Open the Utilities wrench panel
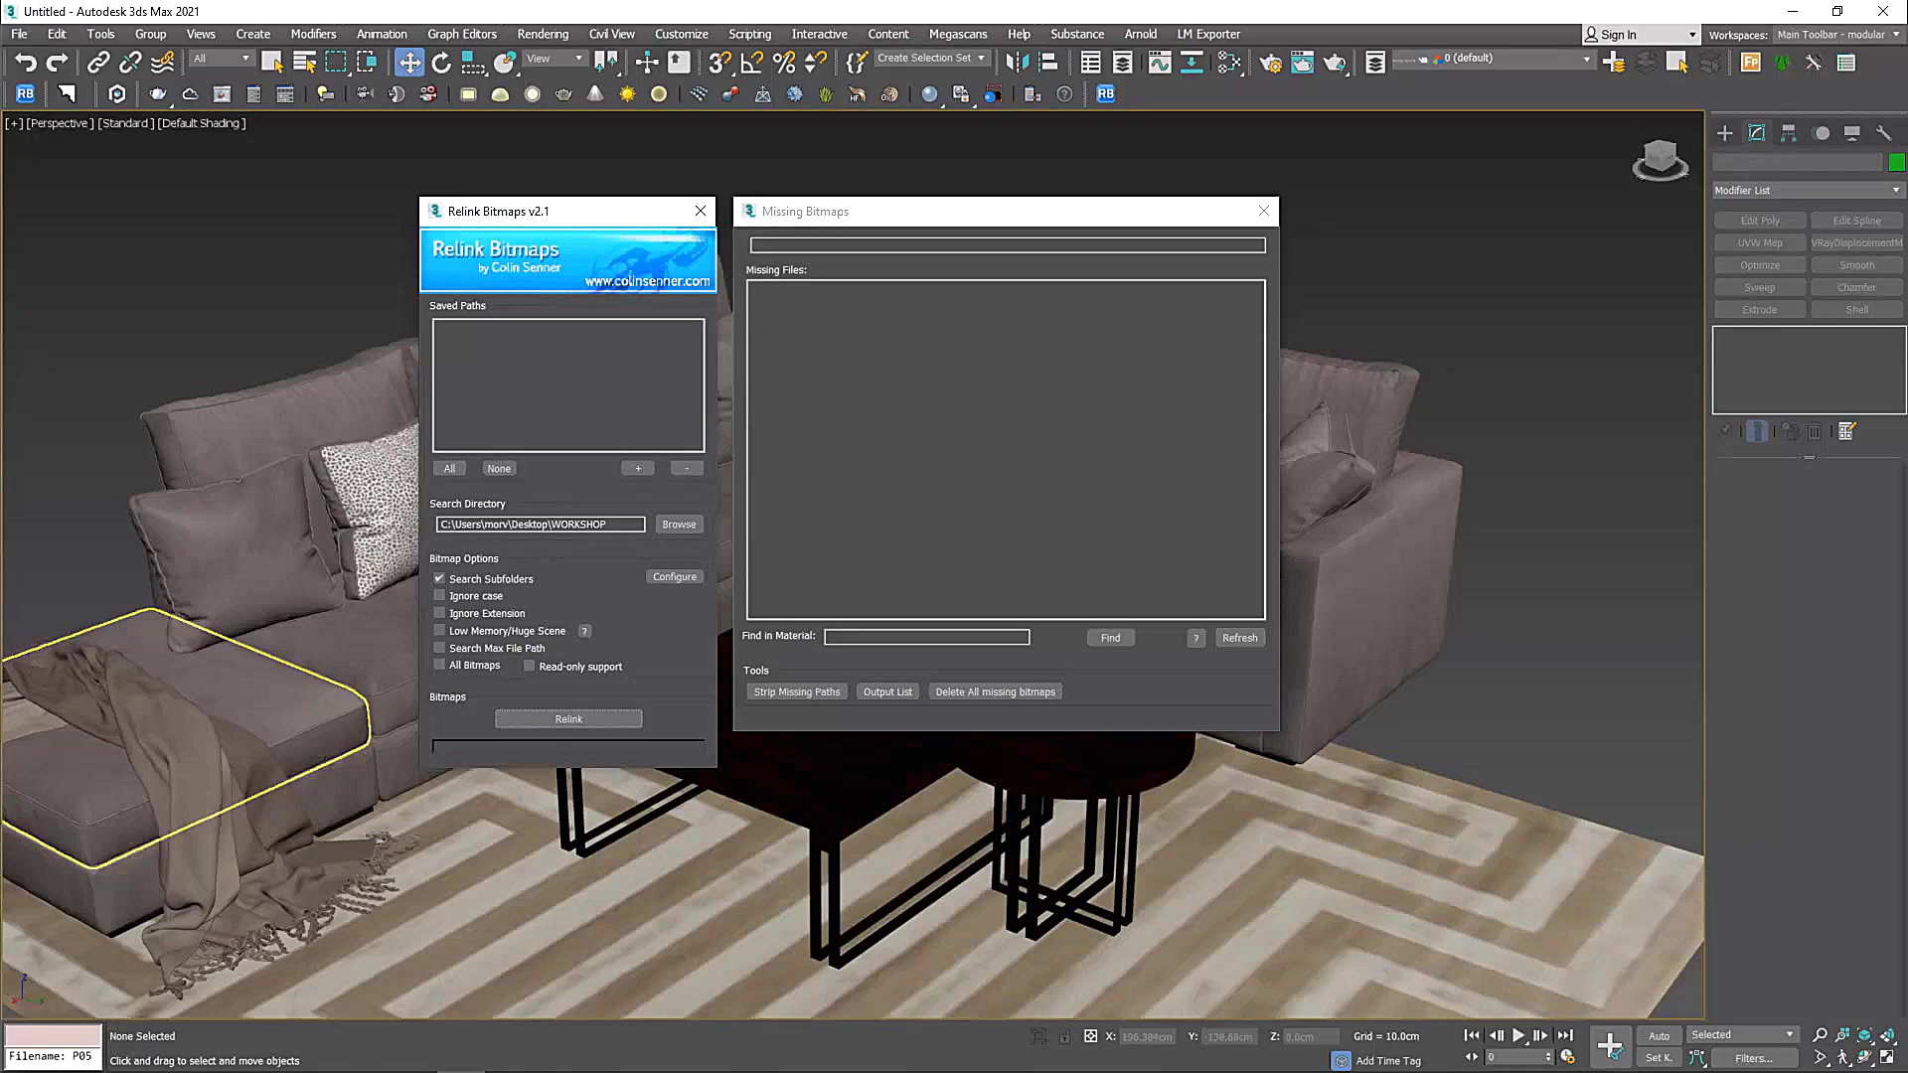 pyautogui.click(x=1883, y=133)
